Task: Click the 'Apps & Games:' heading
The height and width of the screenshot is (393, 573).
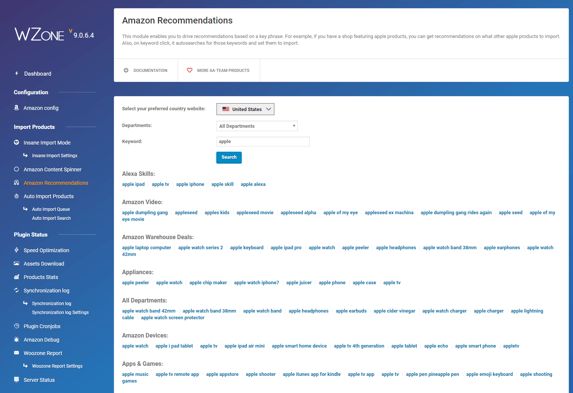Action: 143,364
